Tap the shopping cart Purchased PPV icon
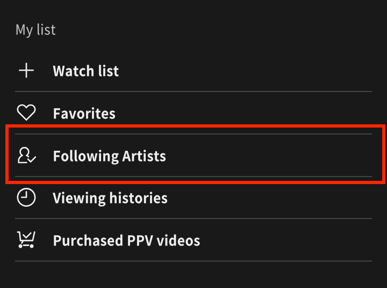This screenshot has height=288, width=387. click(26, 240)
